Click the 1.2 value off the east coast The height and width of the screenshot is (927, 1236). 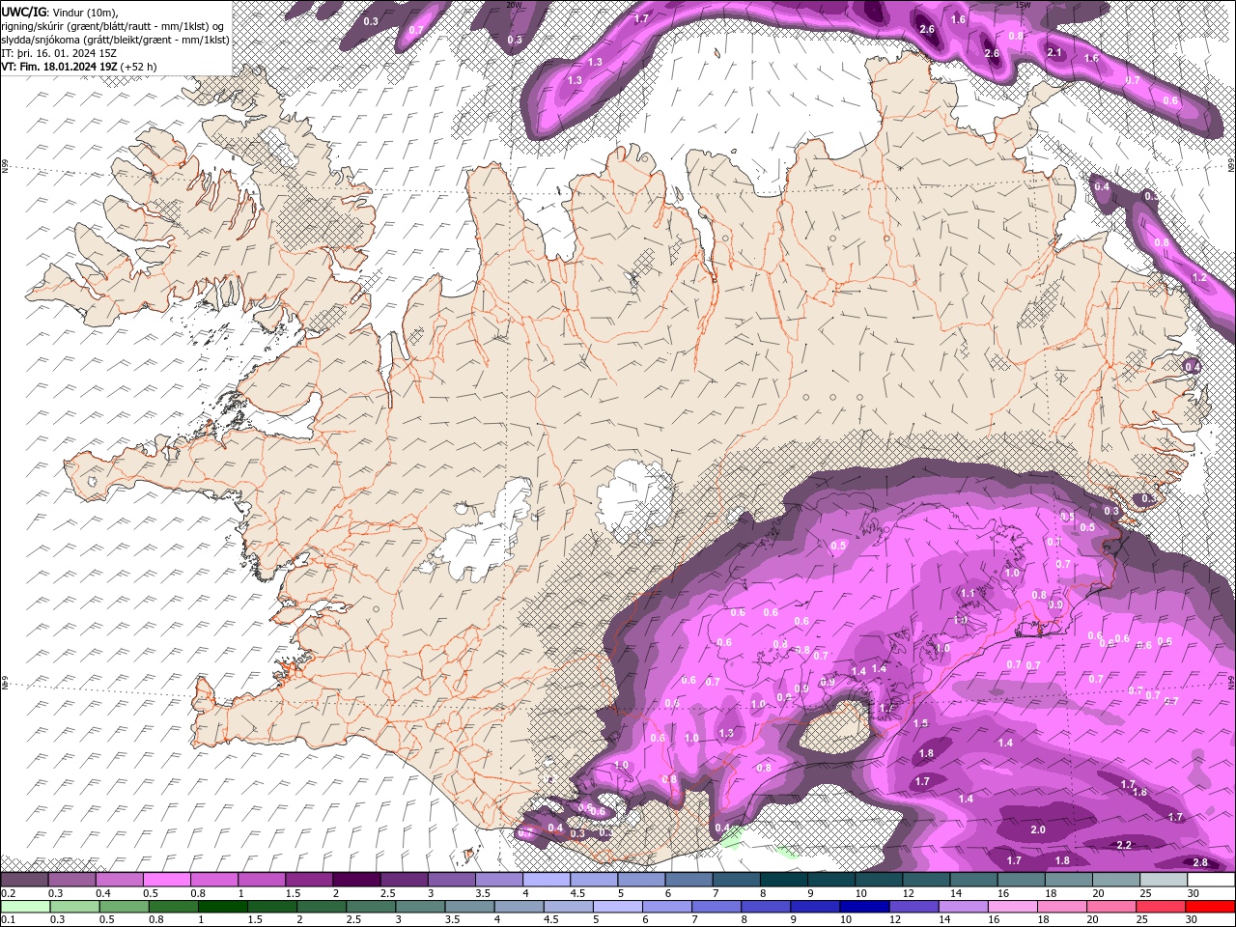click(x=1199, y=277)
